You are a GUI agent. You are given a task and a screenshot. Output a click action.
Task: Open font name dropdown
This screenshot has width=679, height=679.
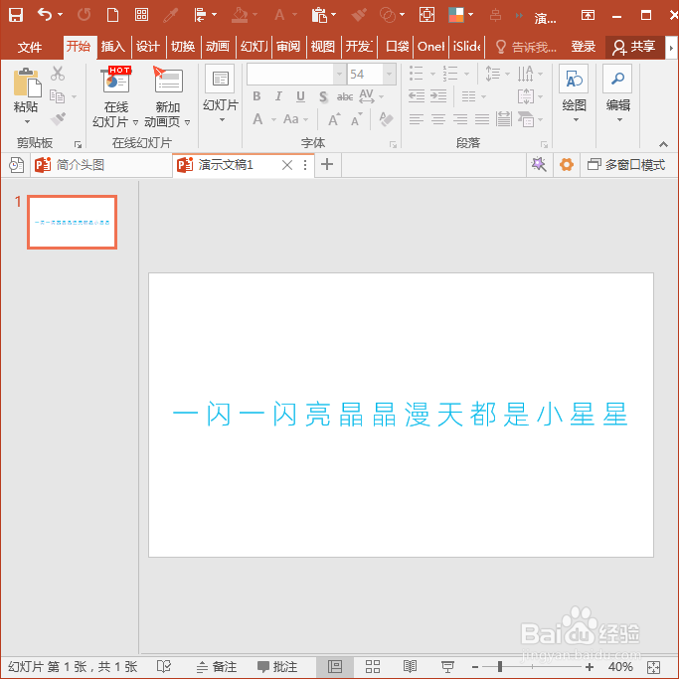tap(340, 75)
